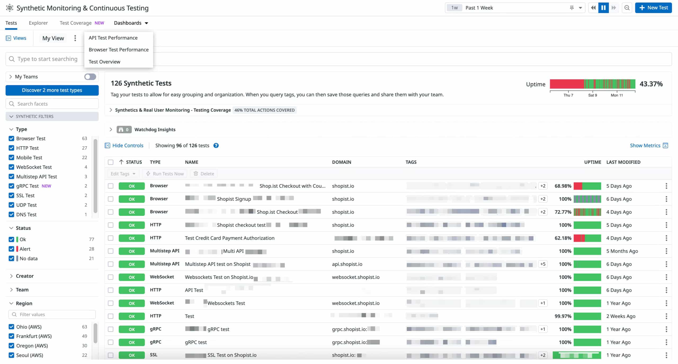Open the row actions menu for the Shopist Signup test

point(667,199)
